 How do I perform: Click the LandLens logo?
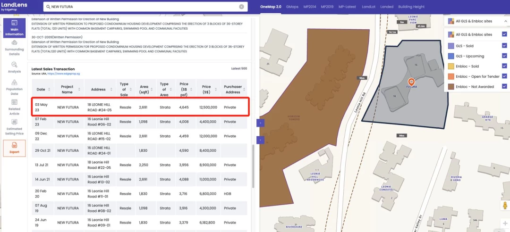[x=14, y=6]
